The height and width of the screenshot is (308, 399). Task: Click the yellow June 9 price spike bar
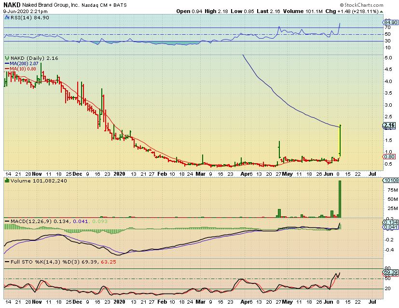point(340,140)
